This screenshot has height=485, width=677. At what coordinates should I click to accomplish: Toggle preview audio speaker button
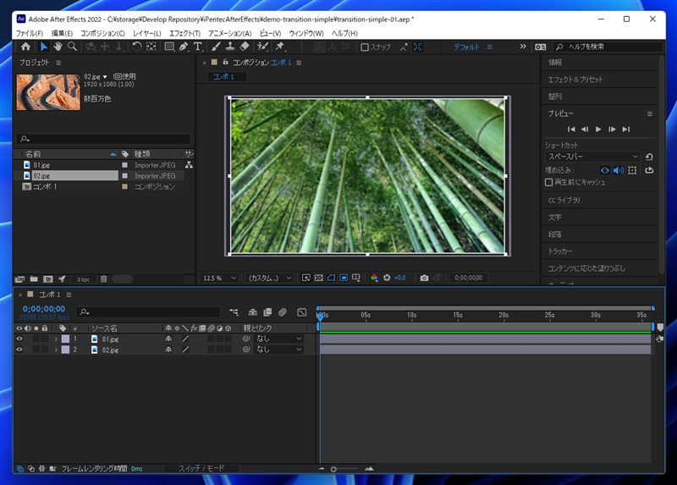click(619, 170)
